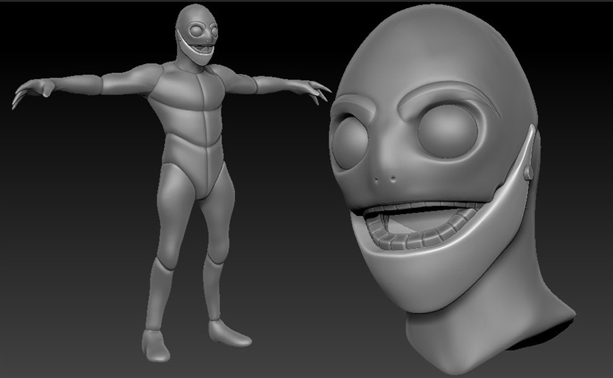The width and height of the screenshot is (613, 378).
Task: Click the jaw hinge bolt on the close-up head
Action: click(x=528, y=173)
